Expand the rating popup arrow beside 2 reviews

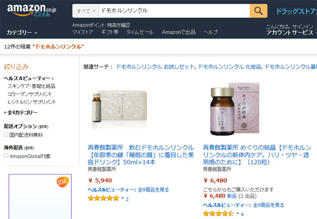coord(123,198)
